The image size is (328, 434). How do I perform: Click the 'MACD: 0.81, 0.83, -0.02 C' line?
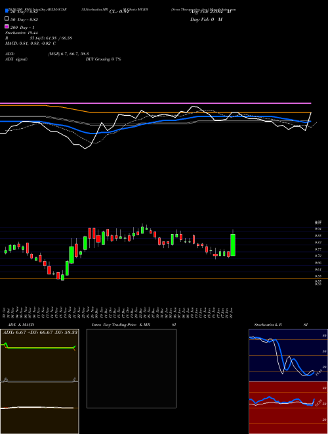click(30, 43)
